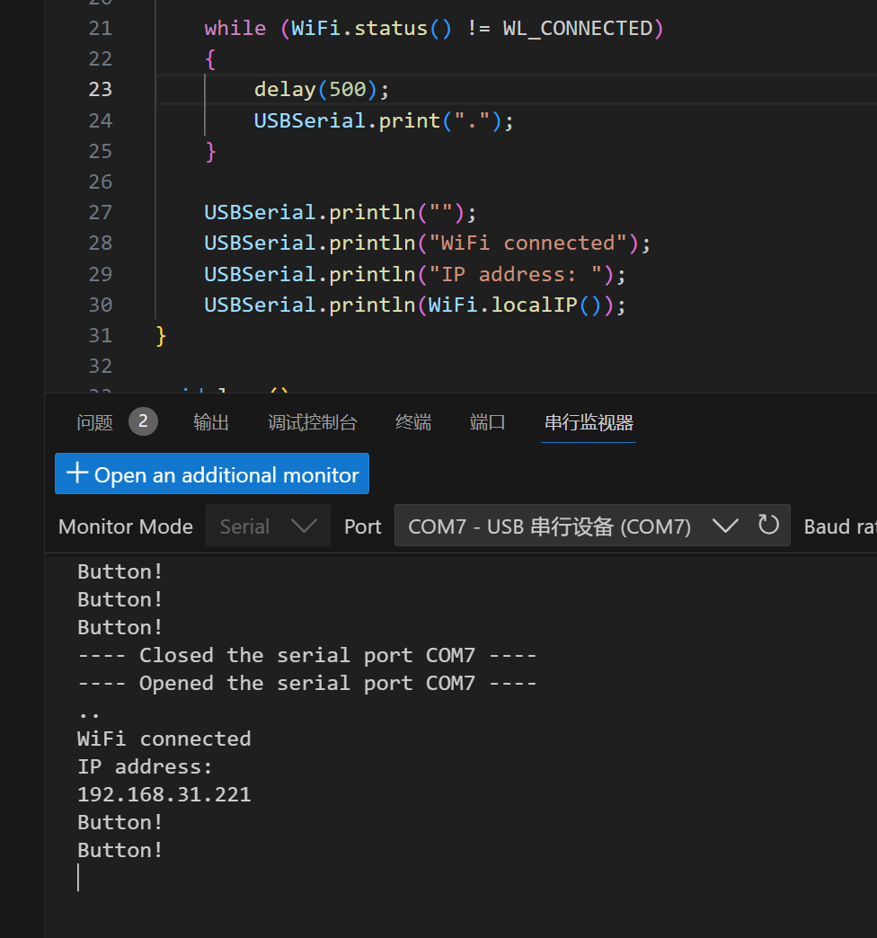Click the Port label
The height and width of the screenshot is (938, 877).
tap(362, 527)
